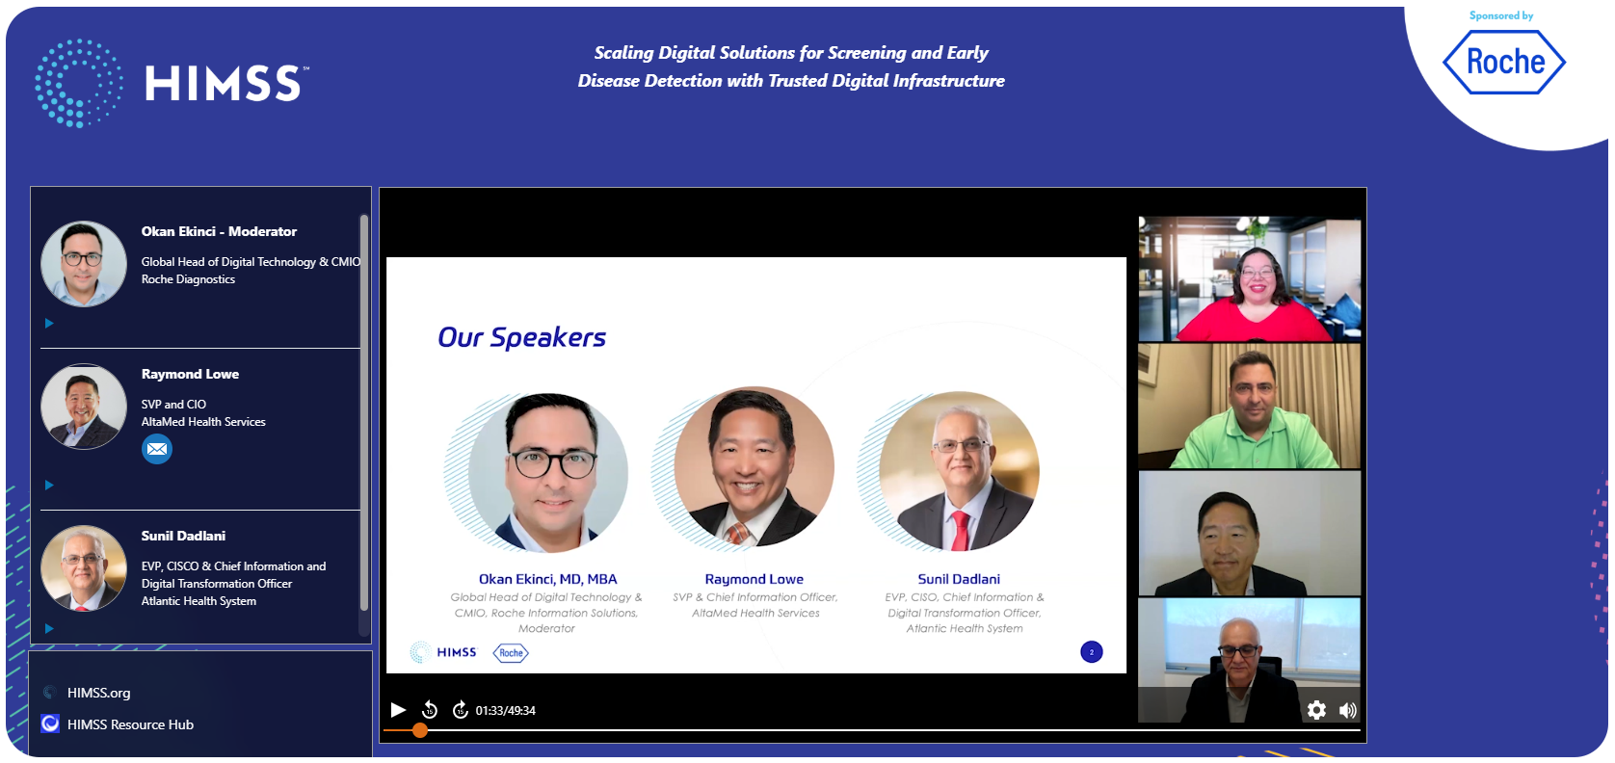Open HIMSS Resource Hub link
1615x763 pixels.
[x=130, y=724]
